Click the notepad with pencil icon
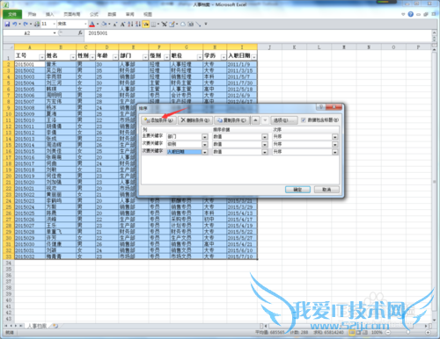440x339 pixels. tap(172, 24)
